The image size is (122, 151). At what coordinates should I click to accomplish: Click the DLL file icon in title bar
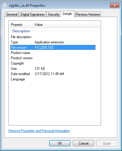tap(5, 6)
